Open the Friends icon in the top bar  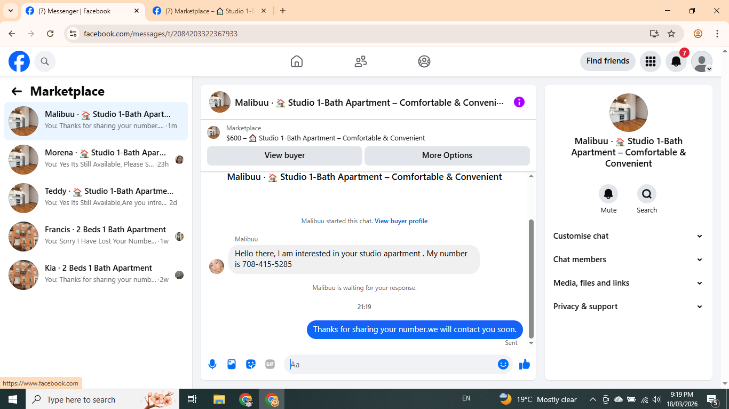pos(361,61)
